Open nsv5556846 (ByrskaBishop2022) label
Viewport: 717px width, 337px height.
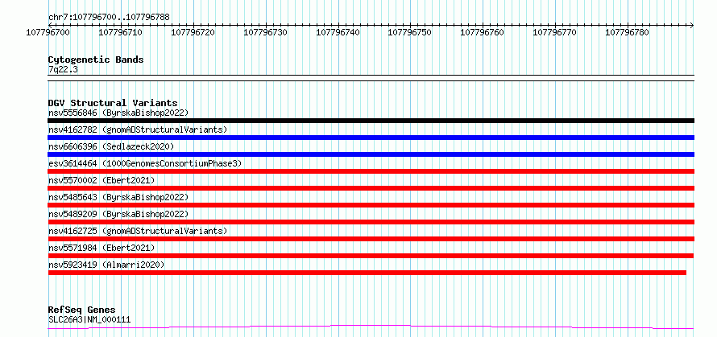pos(118,113)
